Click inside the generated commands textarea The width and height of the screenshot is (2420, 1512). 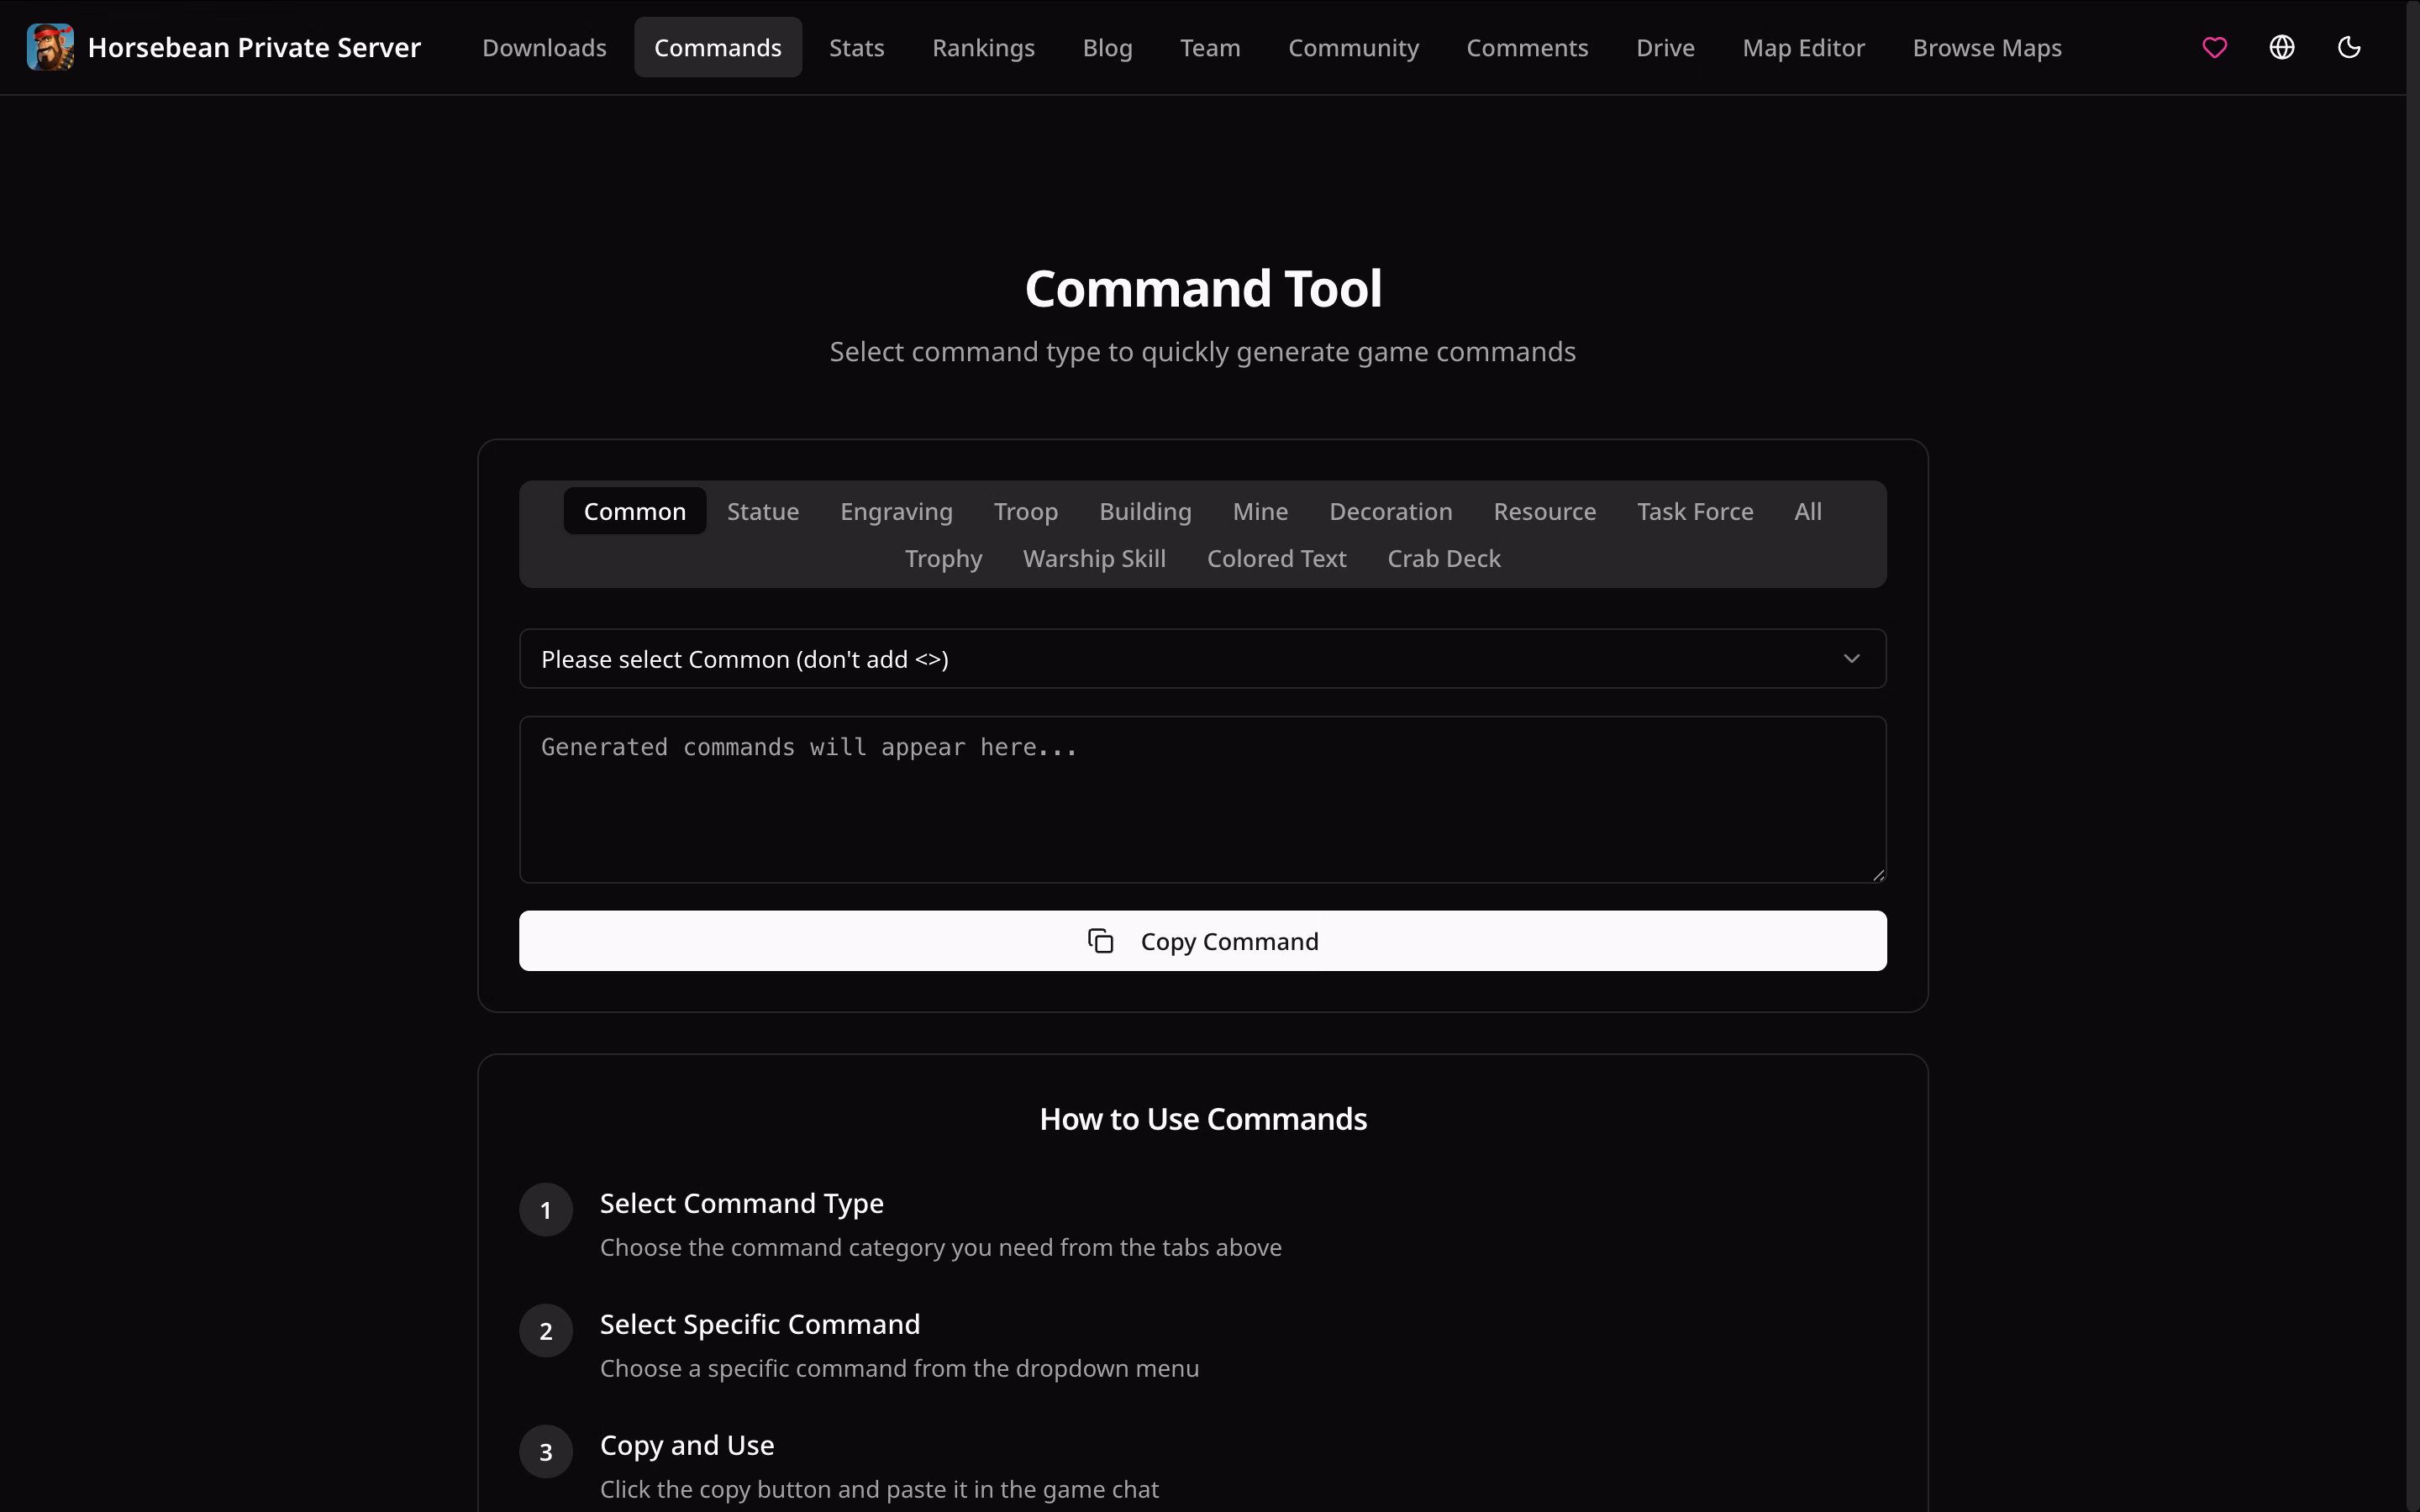[x=1203, y=800]
